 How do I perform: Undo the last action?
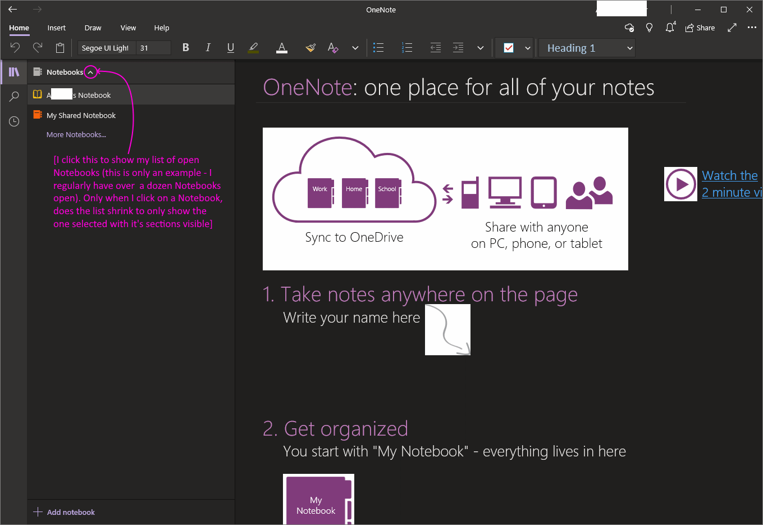click(15, 48)
